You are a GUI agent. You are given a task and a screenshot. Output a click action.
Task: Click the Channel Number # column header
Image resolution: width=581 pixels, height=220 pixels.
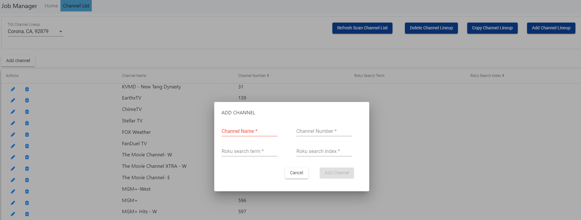pos(254,76)
